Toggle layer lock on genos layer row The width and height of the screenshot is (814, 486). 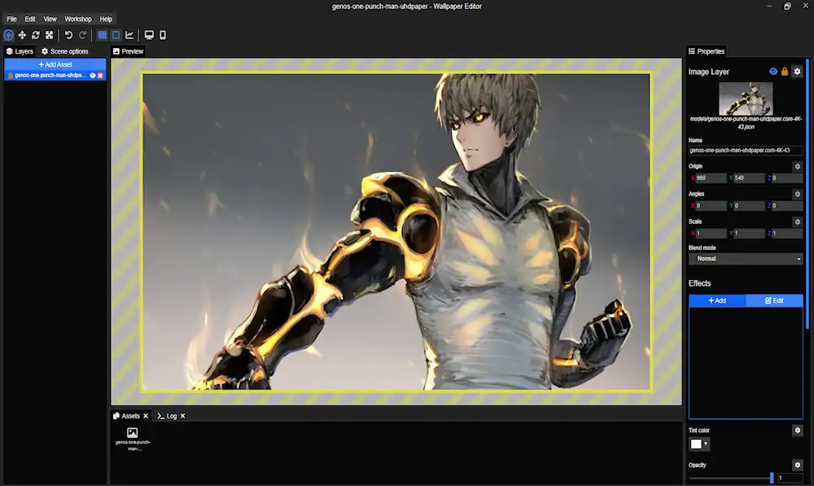(x=11, y=75)
